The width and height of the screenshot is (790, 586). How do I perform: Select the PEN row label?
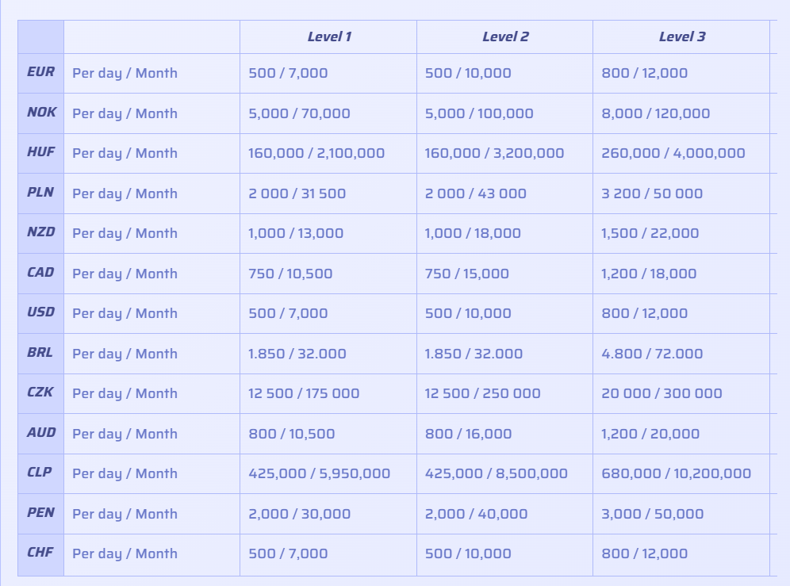pyautogui.click(x=40, y=513)
